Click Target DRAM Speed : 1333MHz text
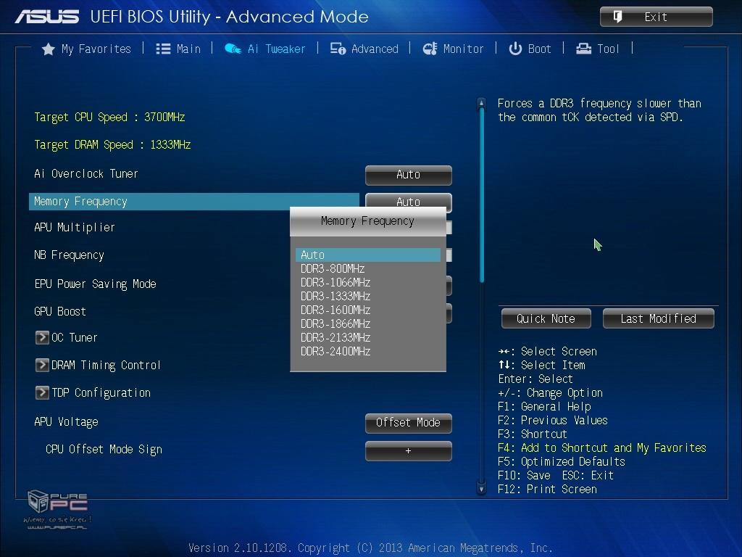The width and height of the screenshot is (742, 557). (x=112, y=144)
